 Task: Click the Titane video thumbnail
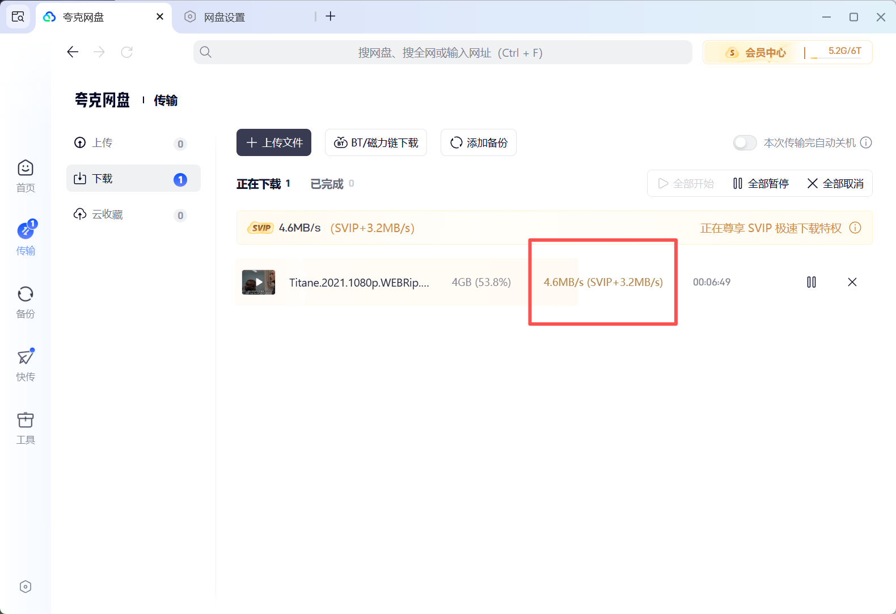[259, 282]
